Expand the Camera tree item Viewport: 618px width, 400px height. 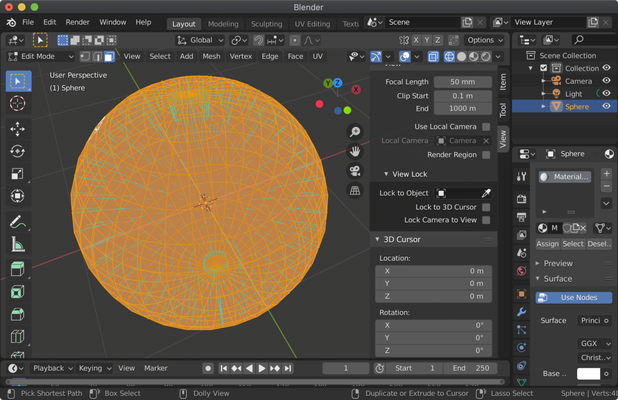pos(543,81)
